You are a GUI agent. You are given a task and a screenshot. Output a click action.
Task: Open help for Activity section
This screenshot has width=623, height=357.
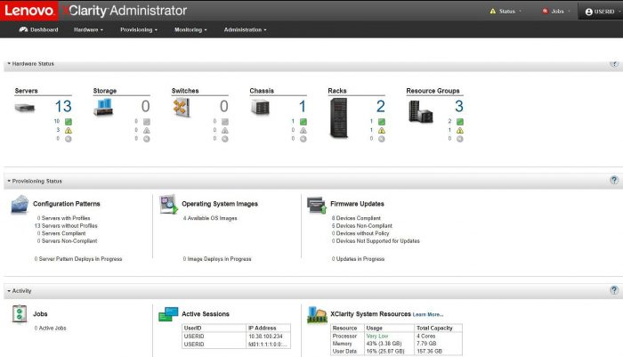[x=614, y=290]
